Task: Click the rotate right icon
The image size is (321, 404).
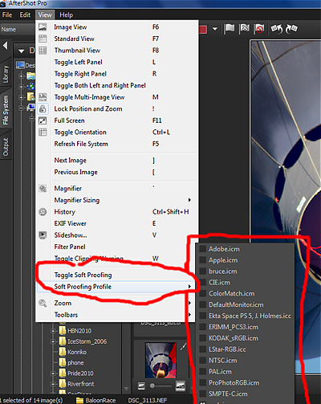Action: 291,29
